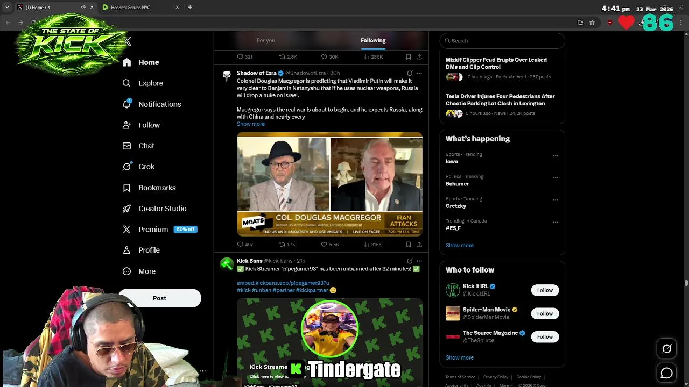Viewport: 689px width, 387px height.
Task: Share the Shadow of Ezra post
Action: [x=419, y=245]
